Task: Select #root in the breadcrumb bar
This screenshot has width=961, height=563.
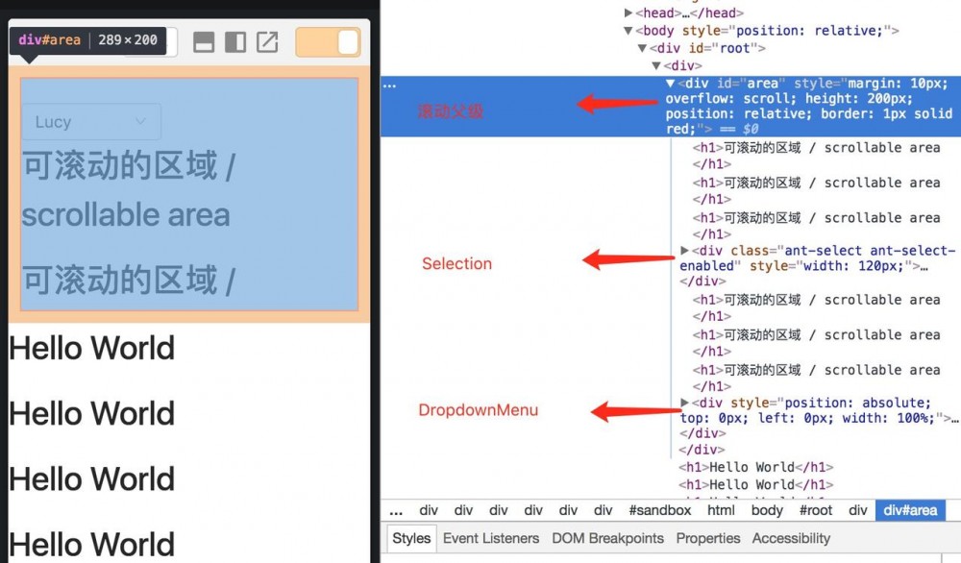Action: click(816, 510)
